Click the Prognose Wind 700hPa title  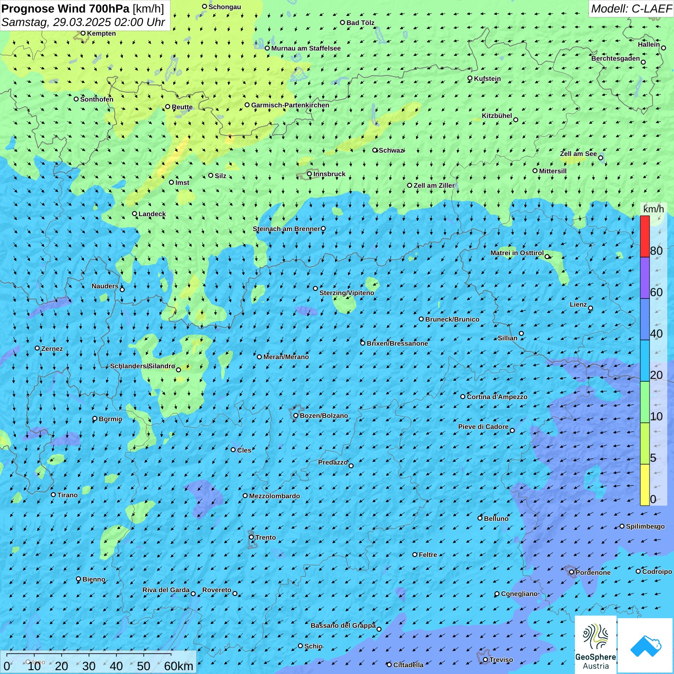(x=65, y=9)
